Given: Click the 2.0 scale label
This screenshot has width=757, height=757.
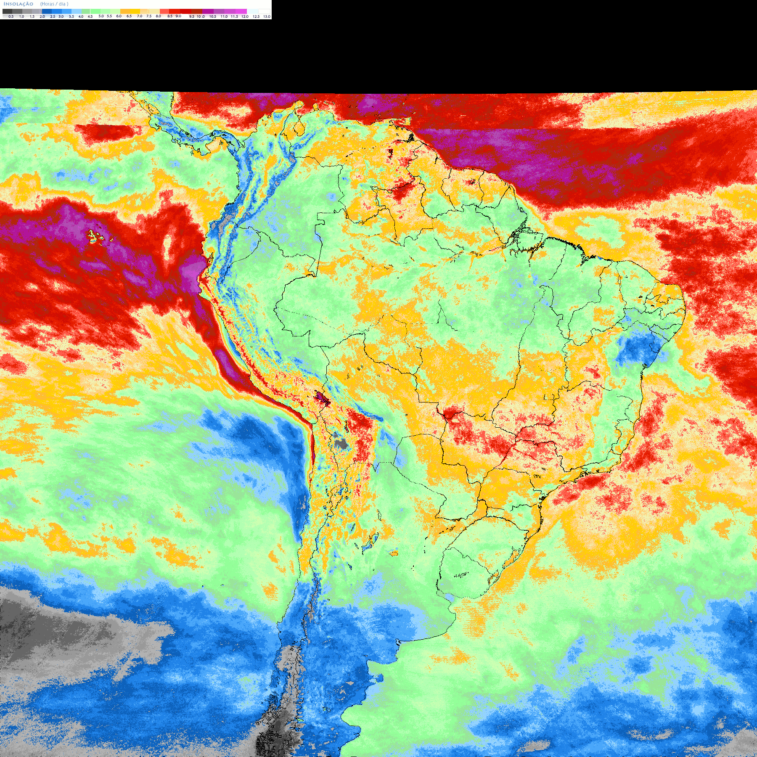Looking at the screenshot, I should click(42, 16).
